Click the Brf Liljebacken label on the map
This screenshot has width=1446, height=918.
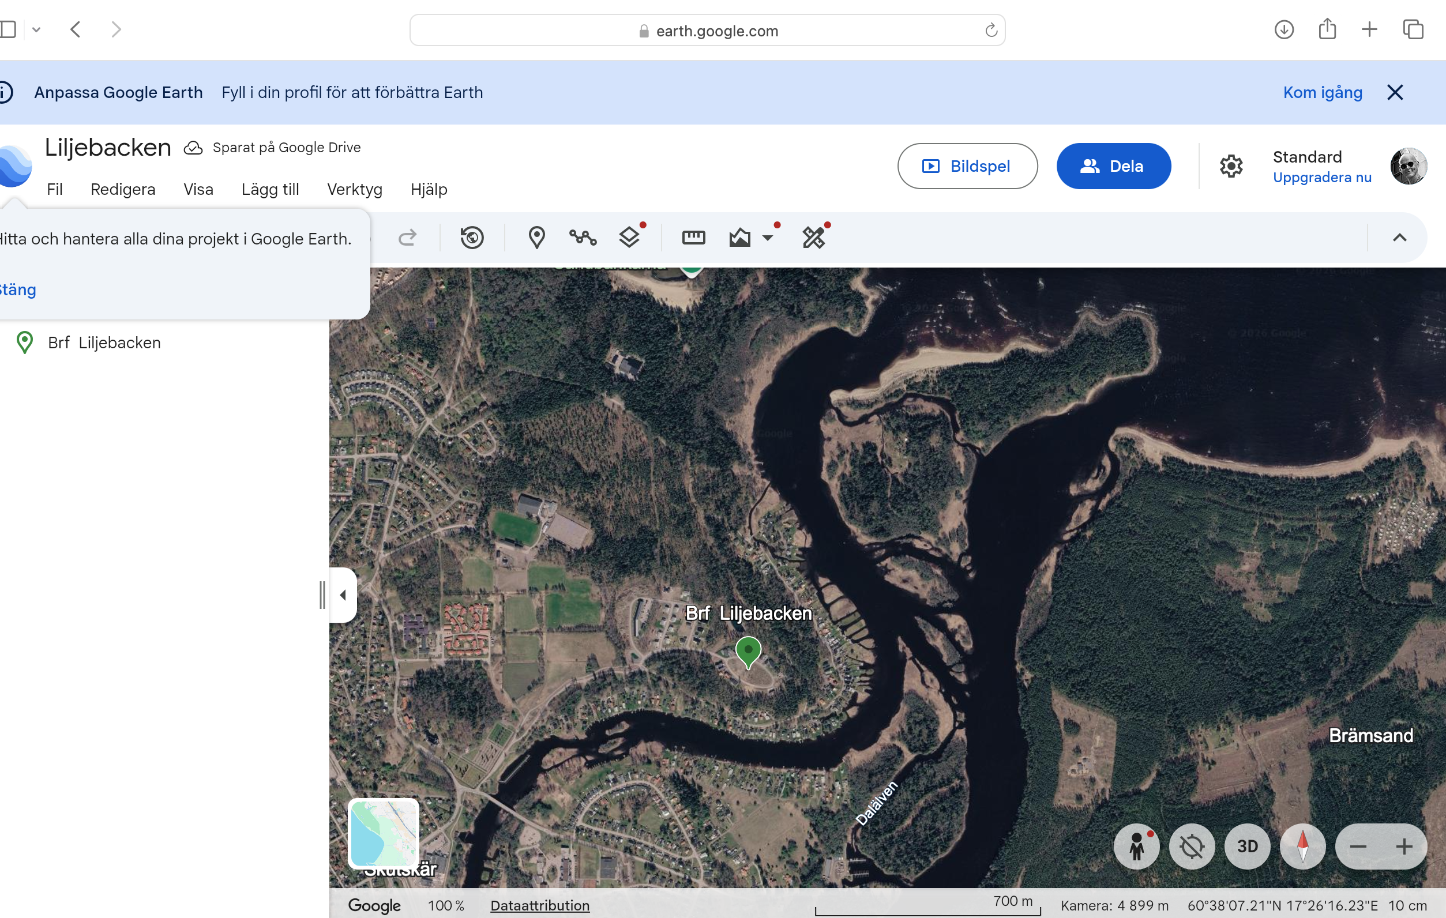(748, 614)
